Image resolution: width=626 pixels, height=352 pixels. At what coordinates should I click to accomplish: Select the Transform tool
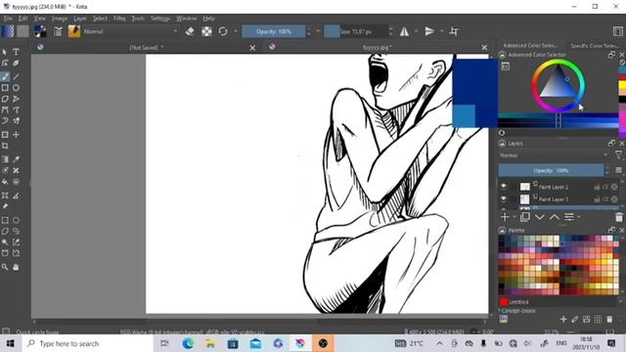tap(5, 135)
